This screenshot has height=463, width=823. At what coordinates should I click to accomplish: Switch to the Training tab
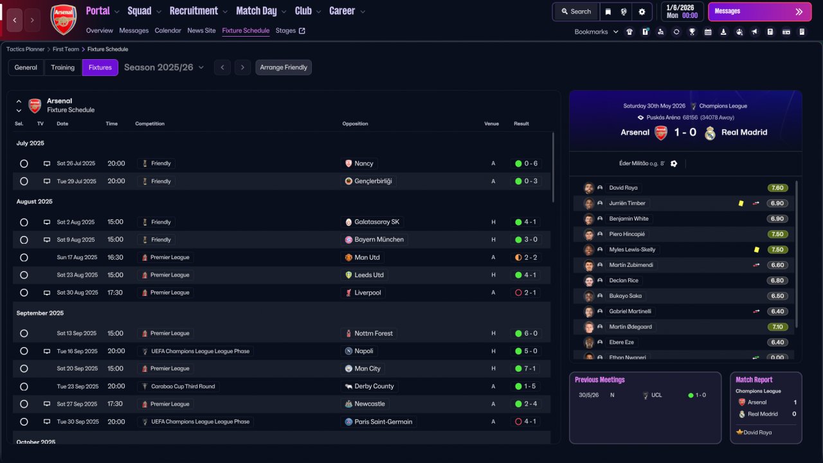(x=63, y=68)
